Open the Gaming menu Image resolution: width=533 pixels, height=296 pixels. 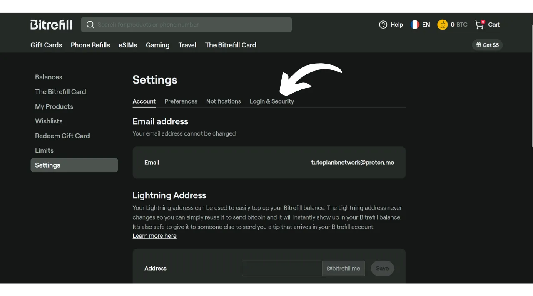tap(157, 45)
